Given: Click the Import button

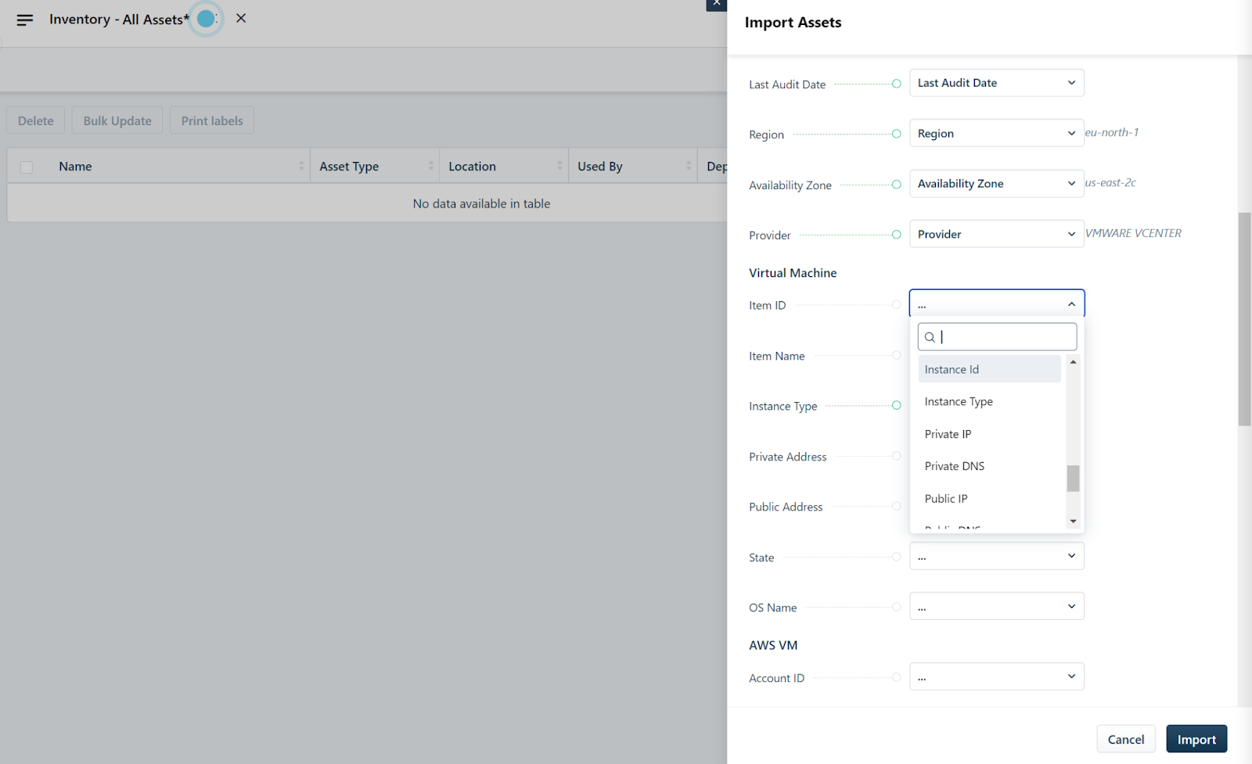Looking at the screenshot, I should click(x=1196, y=739).
